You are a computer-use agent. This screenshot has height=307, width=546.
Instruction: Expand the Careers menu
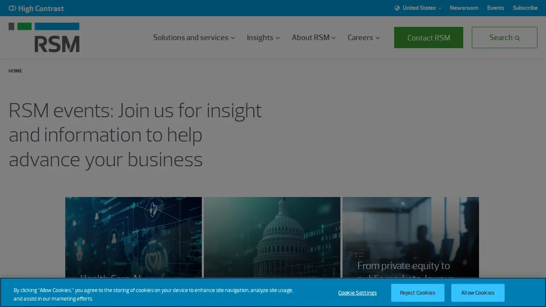[x=363, y=38]
